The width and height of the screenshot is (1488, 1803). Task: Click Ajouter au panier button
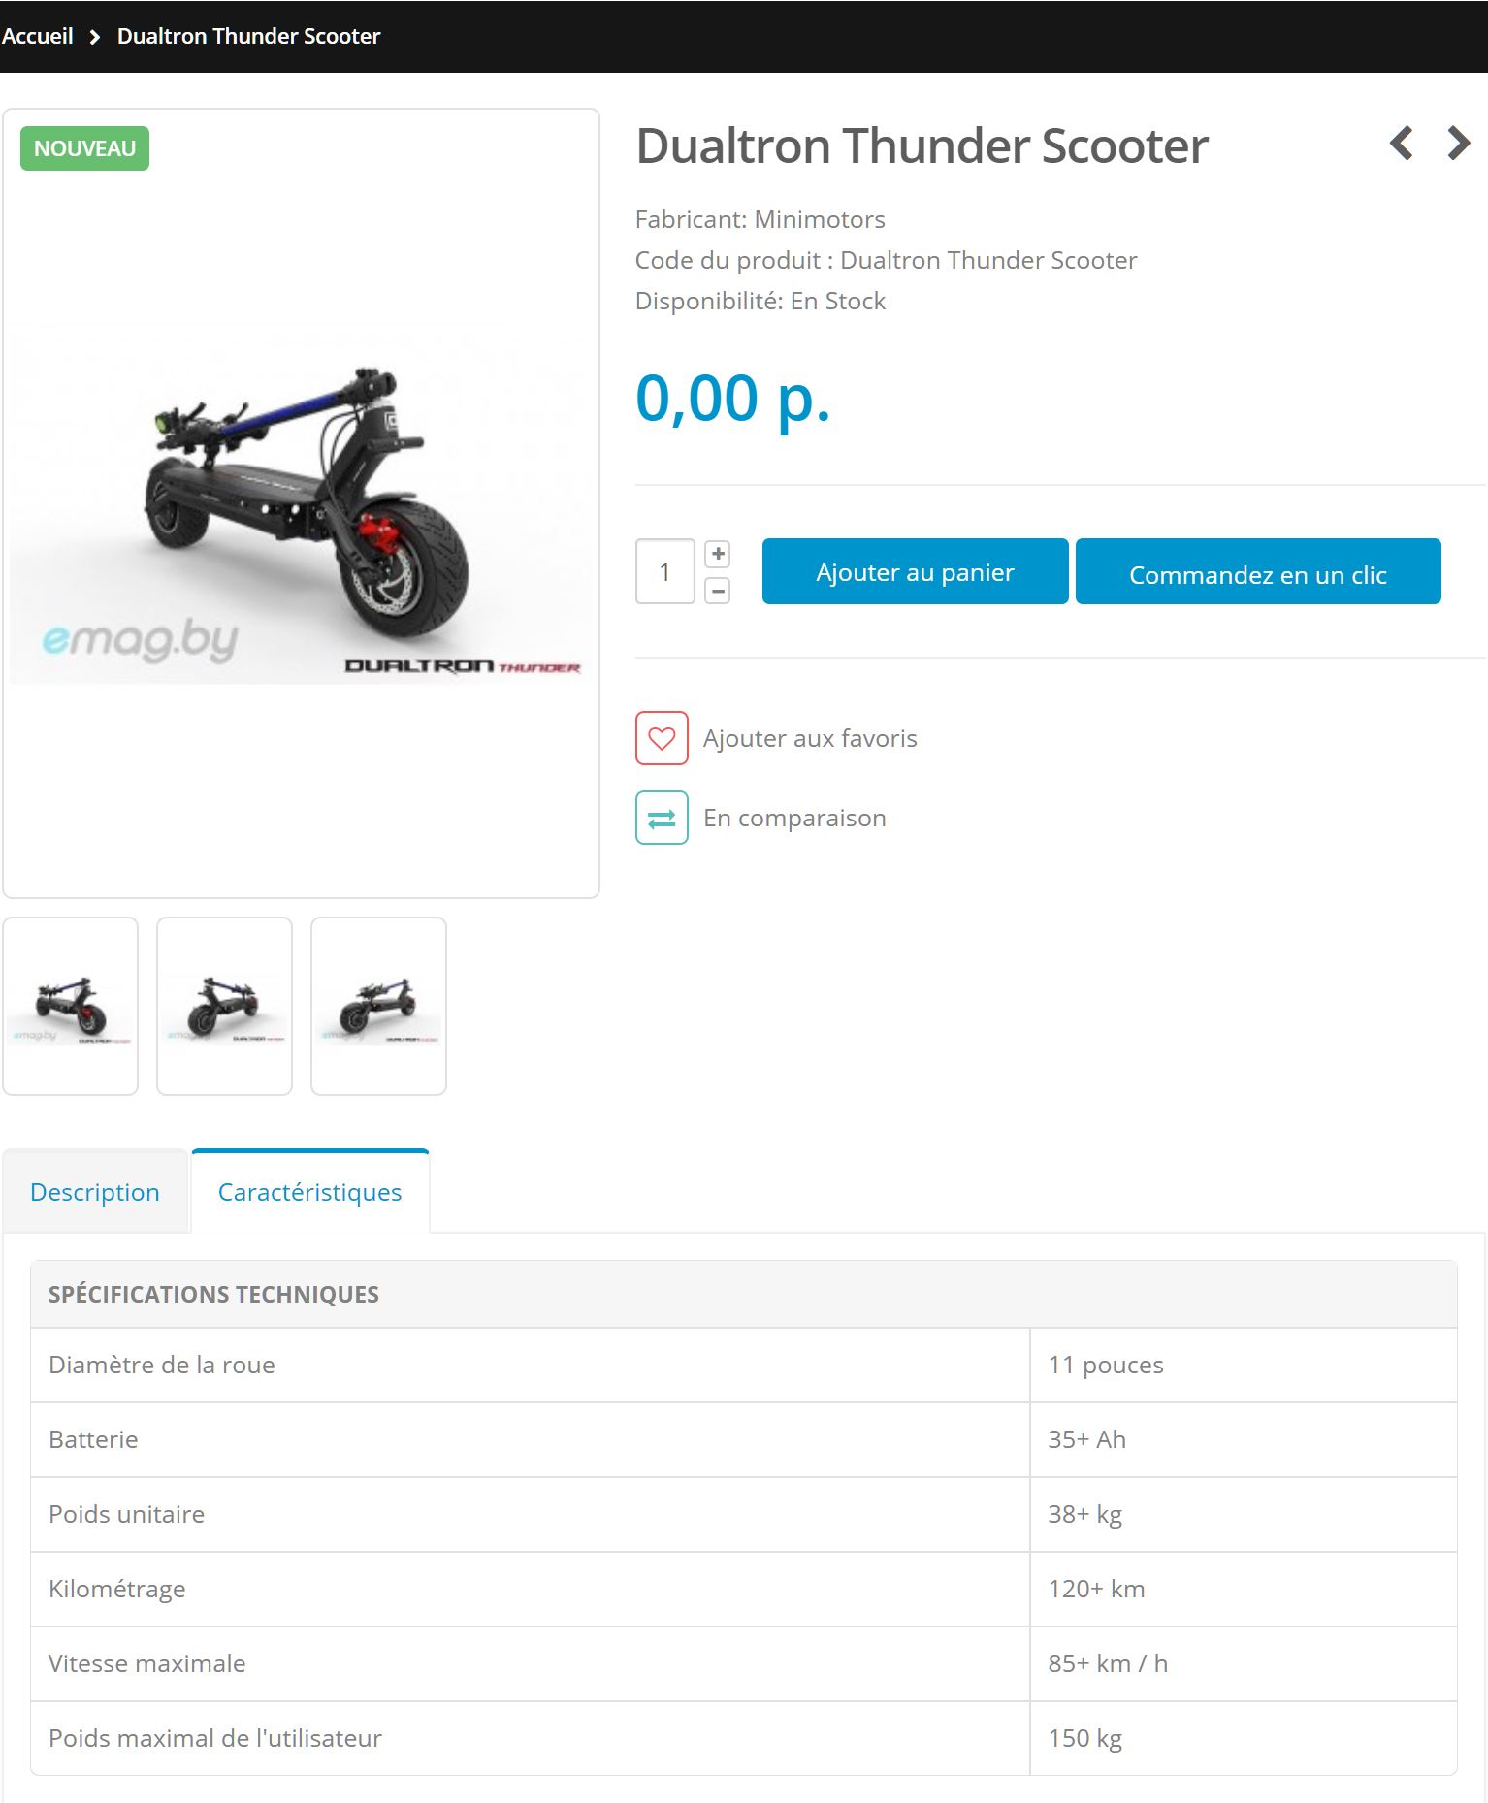click(x=915, y=571)
